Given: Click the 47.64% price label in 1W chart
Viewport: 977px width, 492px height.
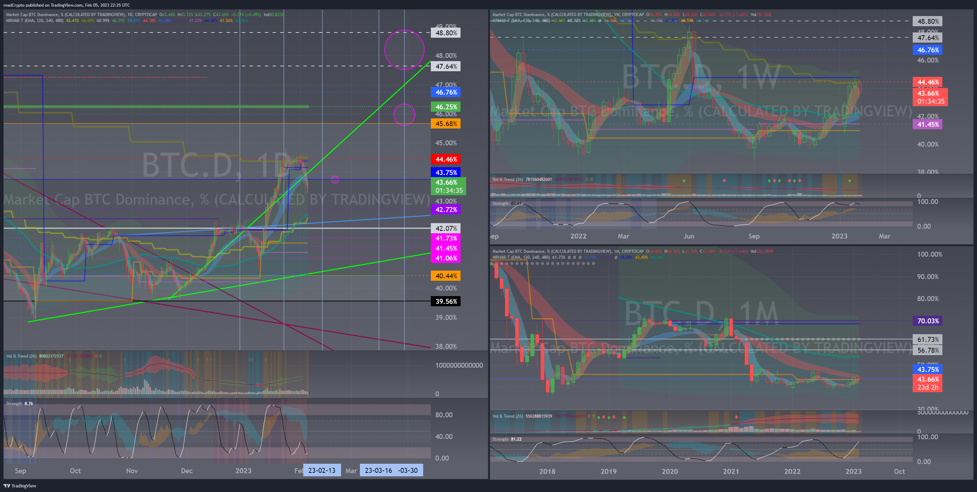Looking at the screenshot, I should point(928,38).
